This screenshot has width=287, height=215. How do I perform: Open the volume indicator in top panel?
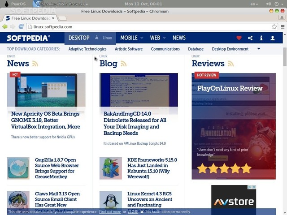269,4
